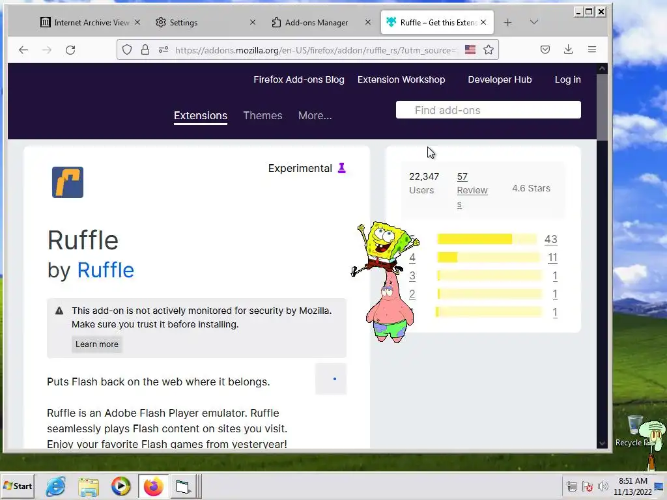
Task: Bookmark this page with the star icon
Action: click(x=489, y=49)
